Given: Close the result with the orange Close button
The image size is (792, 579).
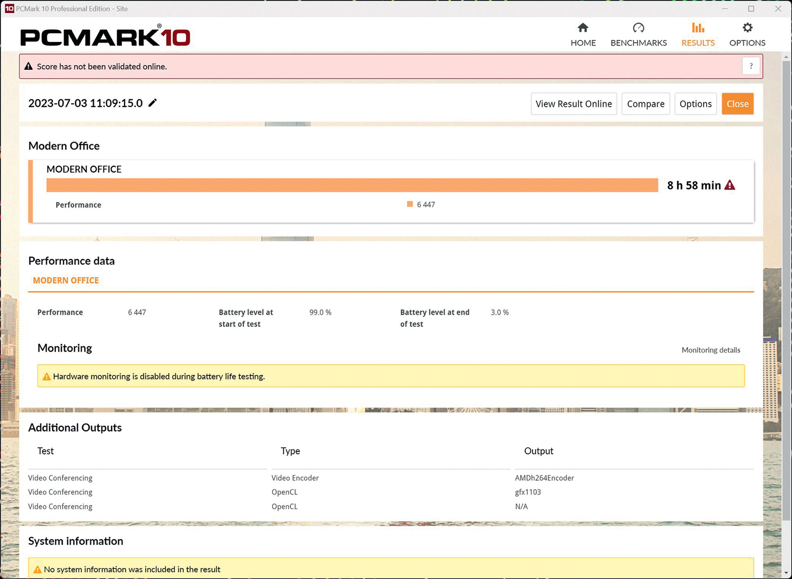Looking at the screenshot, I should coord(737,104).
